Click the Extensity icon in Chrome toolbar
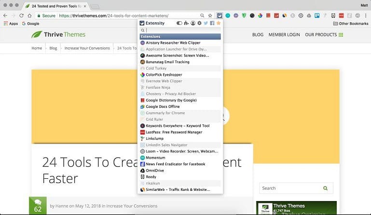The image size is (371, 215). pos(220,15)
